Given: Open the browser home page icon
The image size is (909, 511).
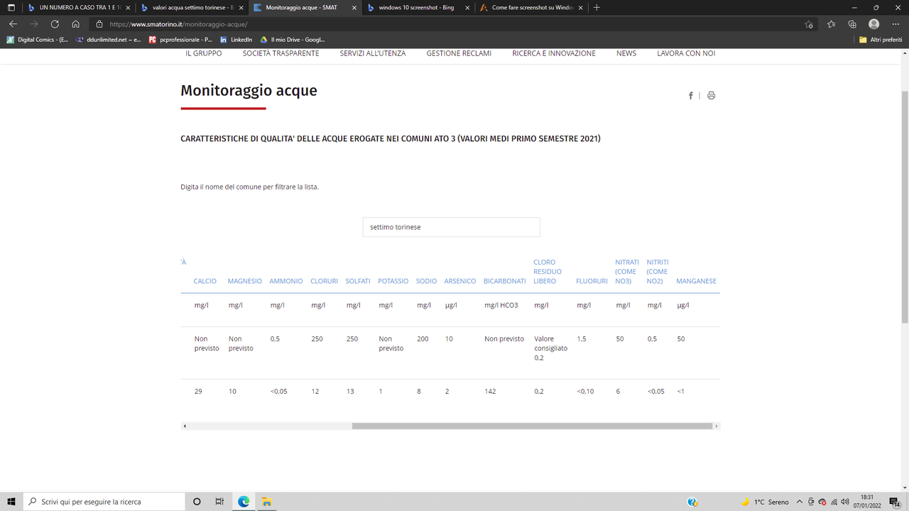Looking at the screenshot, I should coord(75,23).
